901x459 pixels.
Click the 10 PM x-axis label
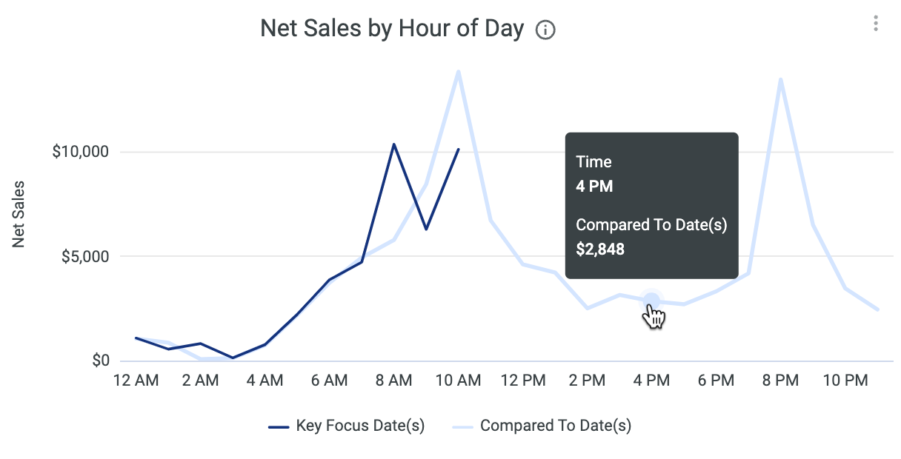click(x=845, y=381)
